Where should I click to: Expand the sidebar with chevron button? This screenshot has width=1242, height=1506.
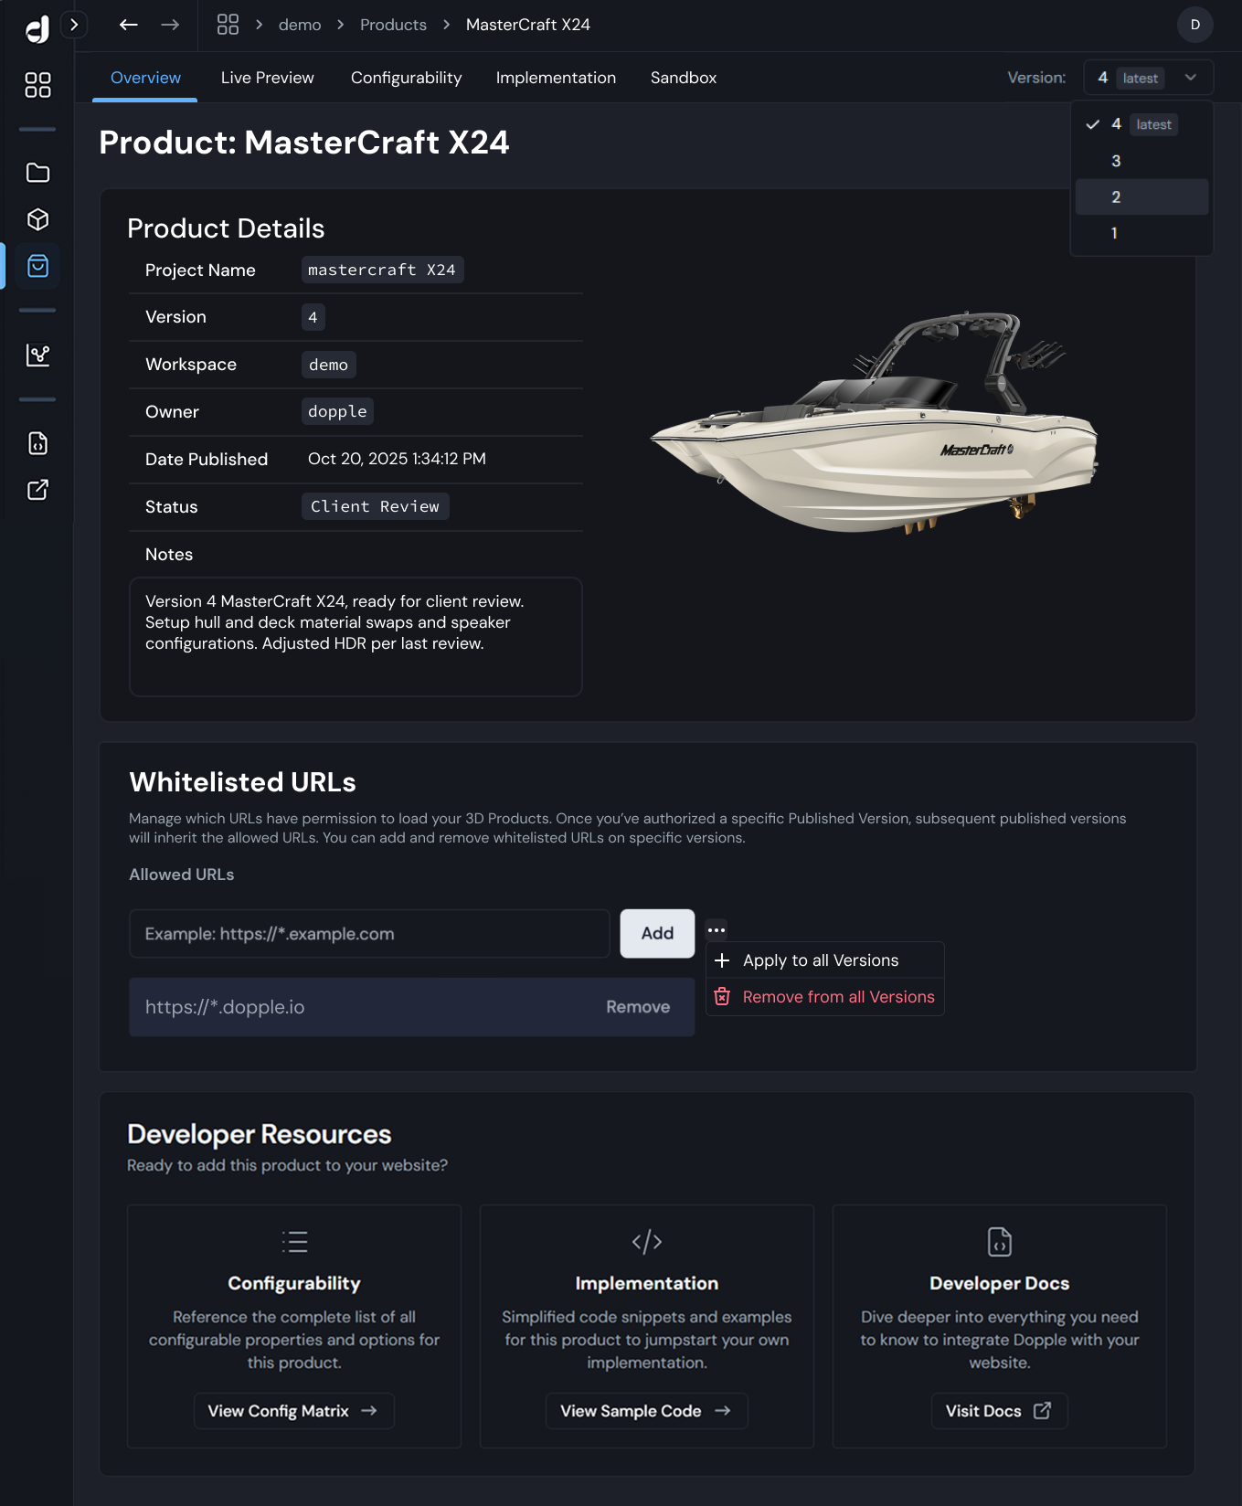74,25
